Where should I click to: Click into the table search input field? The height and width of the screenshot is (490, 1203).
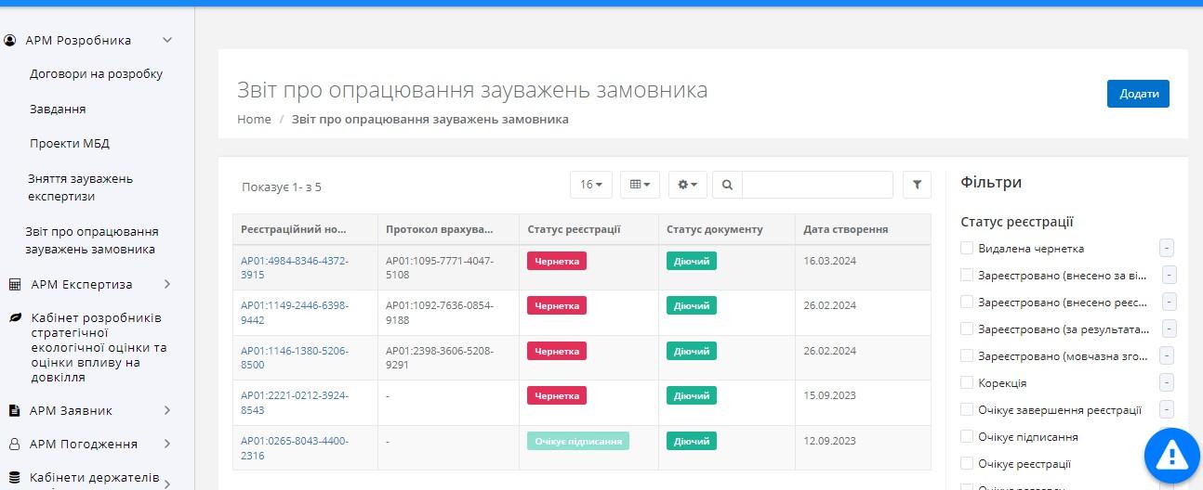point(816,185)
